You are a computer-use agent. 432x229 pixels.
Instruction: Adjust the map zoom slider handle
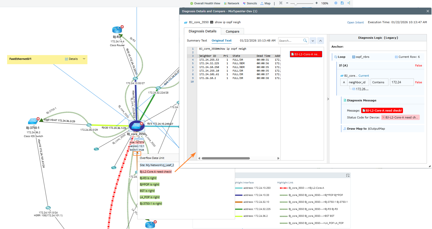pos(295,4)
